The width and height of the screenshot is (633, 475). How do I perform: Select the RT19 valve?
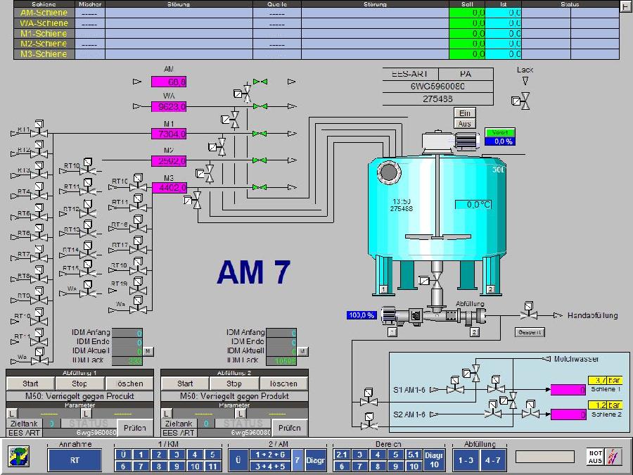point(138,286)
